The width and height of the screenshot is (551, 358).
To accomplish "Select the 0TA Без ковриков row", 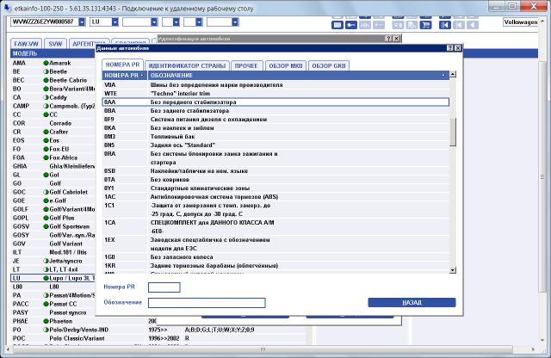I will [275, 180].
